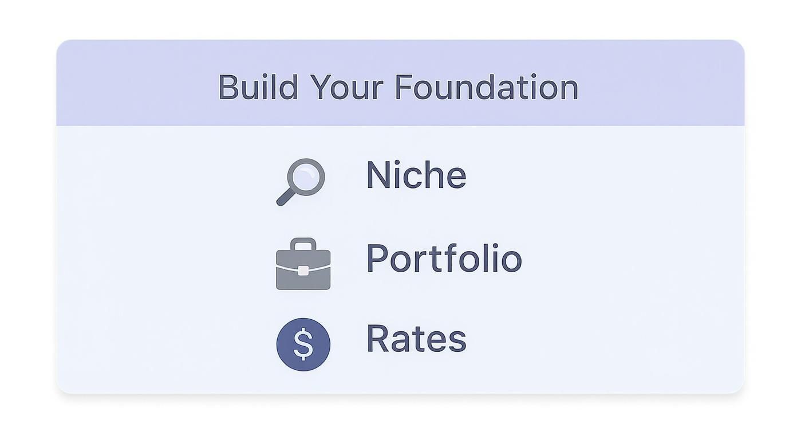Click the magnifying glass handle
Viewport: 797px width, 431px height.
point(285,198)
